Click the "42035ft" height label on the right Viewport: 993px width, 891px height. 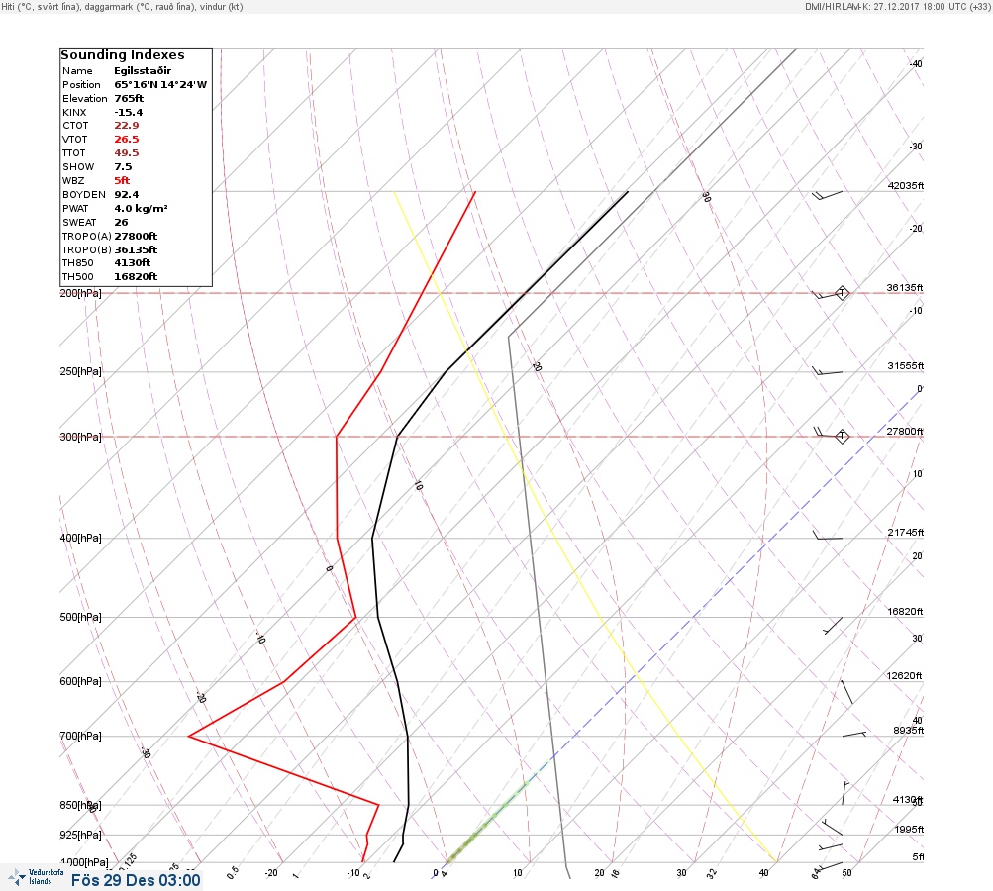pyautogui.click(x=905, y=185)
